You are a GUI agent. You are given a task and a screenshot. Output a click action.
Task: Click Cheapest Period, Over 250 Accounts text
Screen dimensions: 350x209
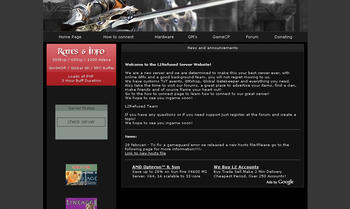point(249,176)
